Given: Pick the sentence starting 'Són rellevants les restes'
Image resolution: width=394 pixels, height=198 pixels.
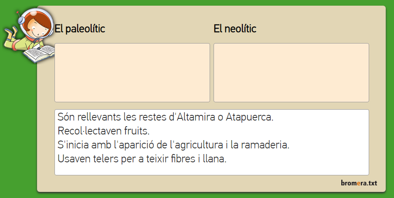Looking at the screenshot, I should [165, 117].
